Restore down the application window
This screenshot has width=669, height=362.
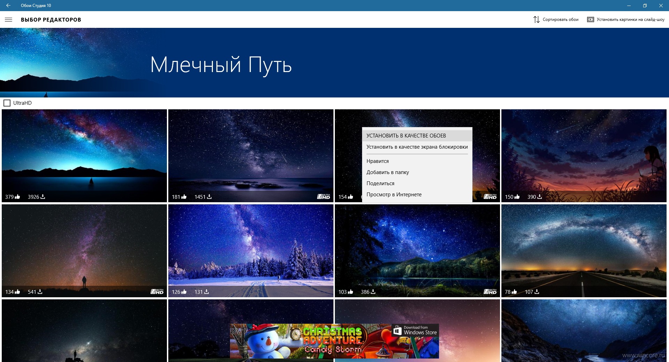point(645,6)
